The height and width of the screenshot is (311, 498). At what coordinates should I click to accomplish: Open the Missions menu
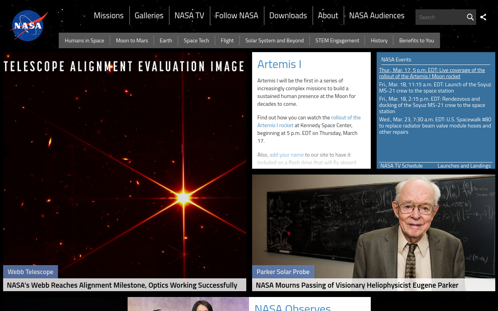click(109, 16)
